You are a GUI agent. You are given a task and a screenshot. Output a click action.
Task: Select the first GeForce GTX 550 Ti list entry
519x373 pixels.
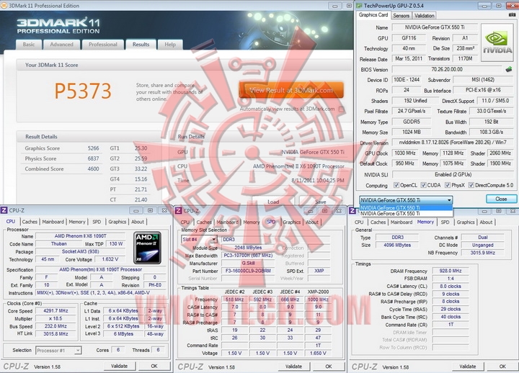406,207
